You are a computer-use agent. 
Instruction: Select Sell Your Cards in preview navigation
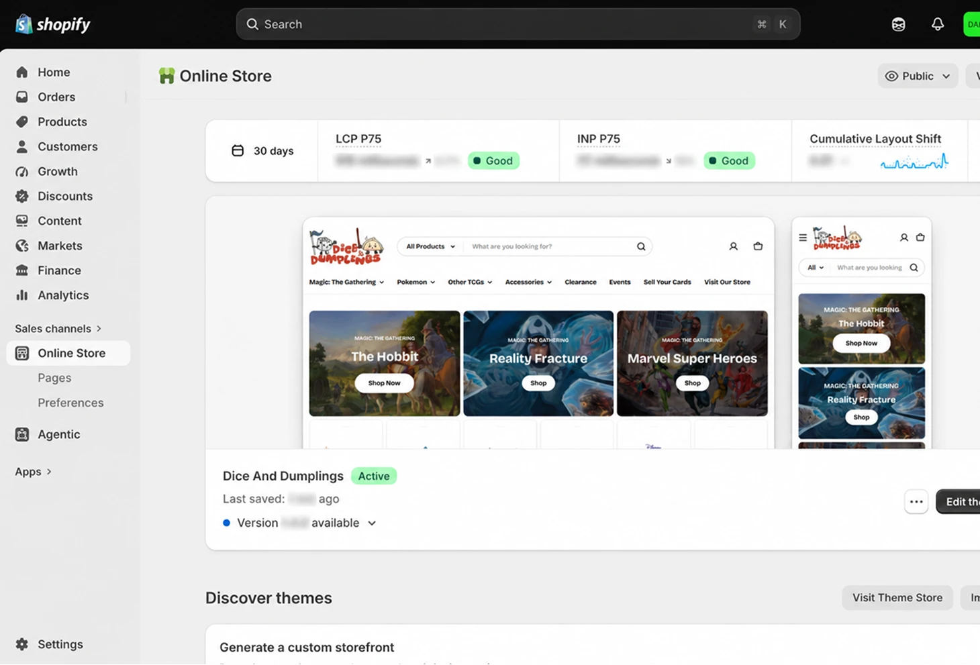(x=667, y=282)
